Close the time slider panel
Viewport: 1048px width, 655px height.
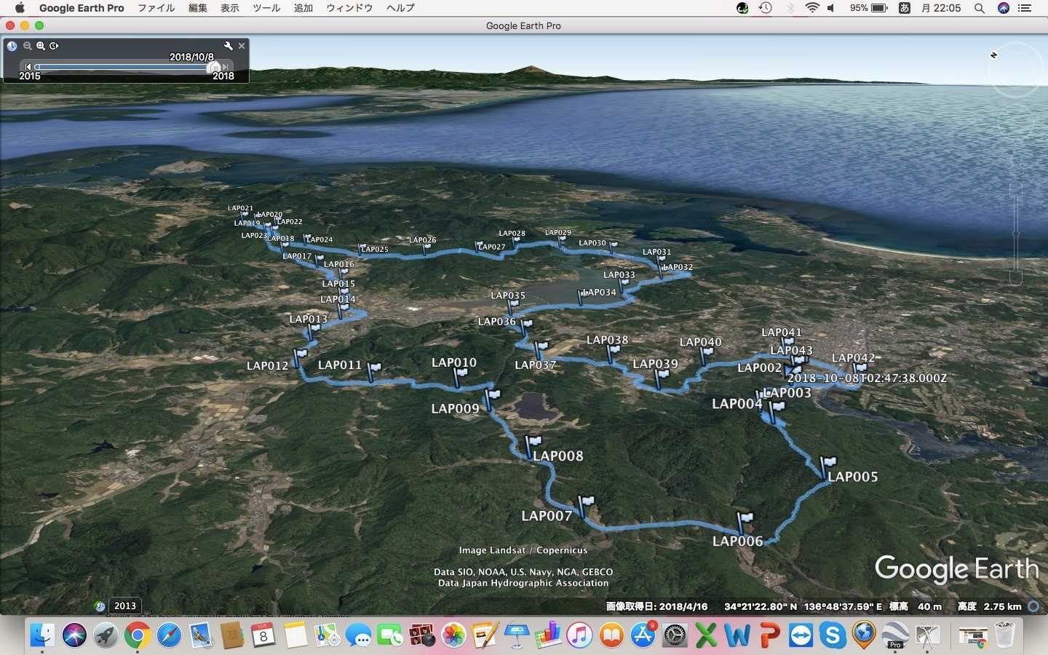click(242, 46)
